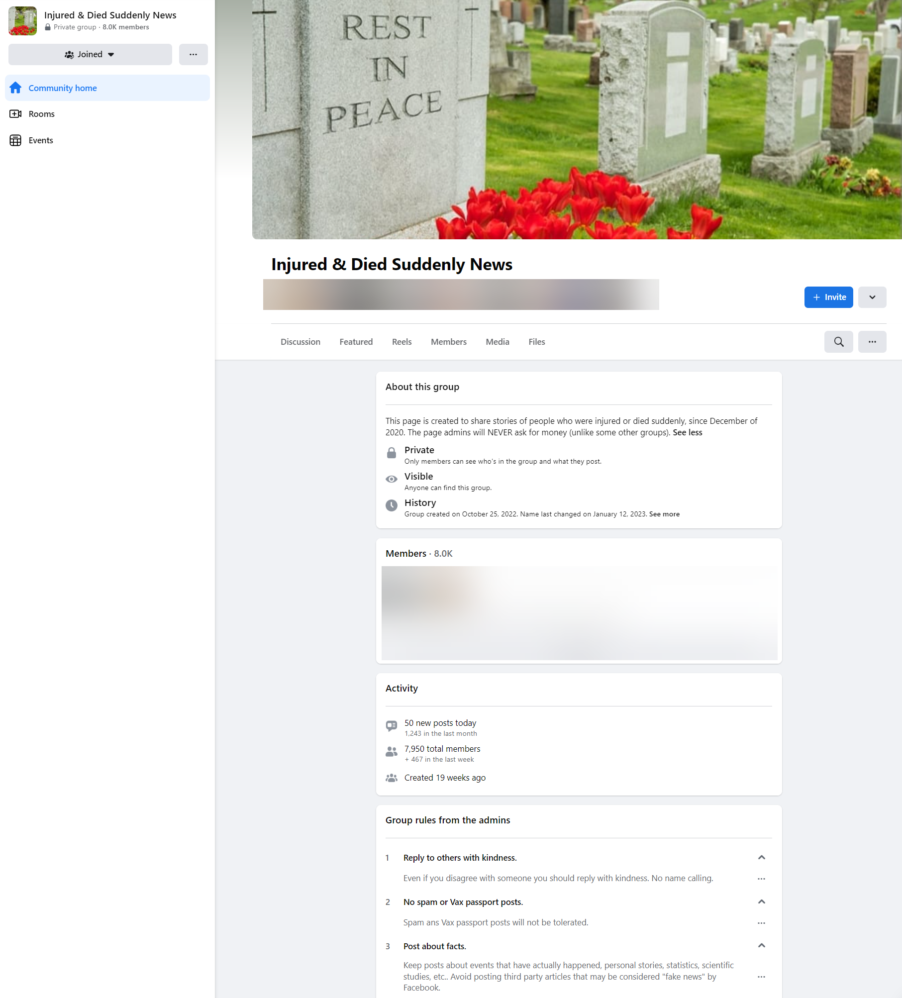The image size is (902, 998).
Task: Collapse the 'Reply to others with kindness' rule
Action: point(761,857)
